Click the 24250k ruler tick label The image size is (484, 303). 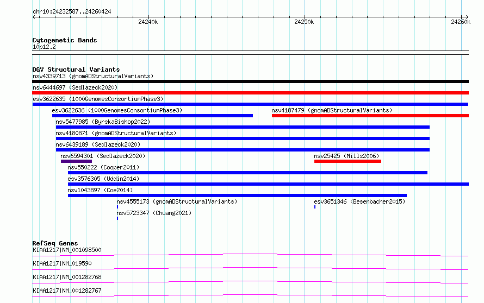pyautogui.click(x=304, y=22)
